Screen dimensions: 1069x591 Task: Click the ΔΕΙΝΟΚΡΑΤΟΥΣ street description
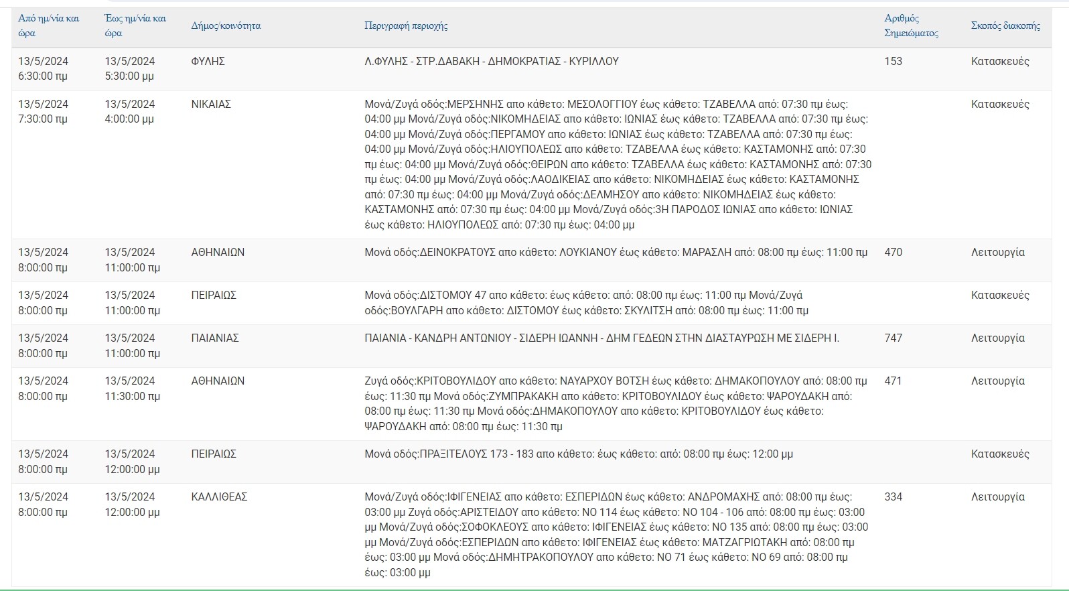[x=616, y=252]
